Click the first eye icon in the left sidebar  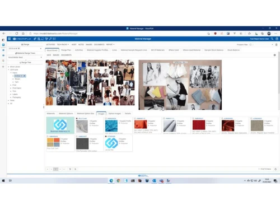point(3,50)
